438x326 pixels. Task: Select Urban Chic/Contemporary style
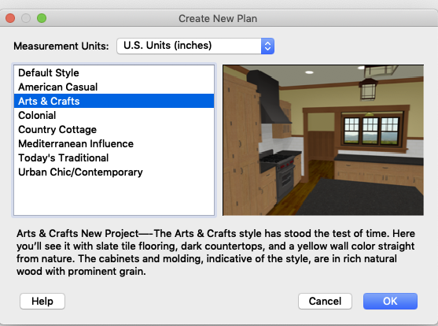114,172
